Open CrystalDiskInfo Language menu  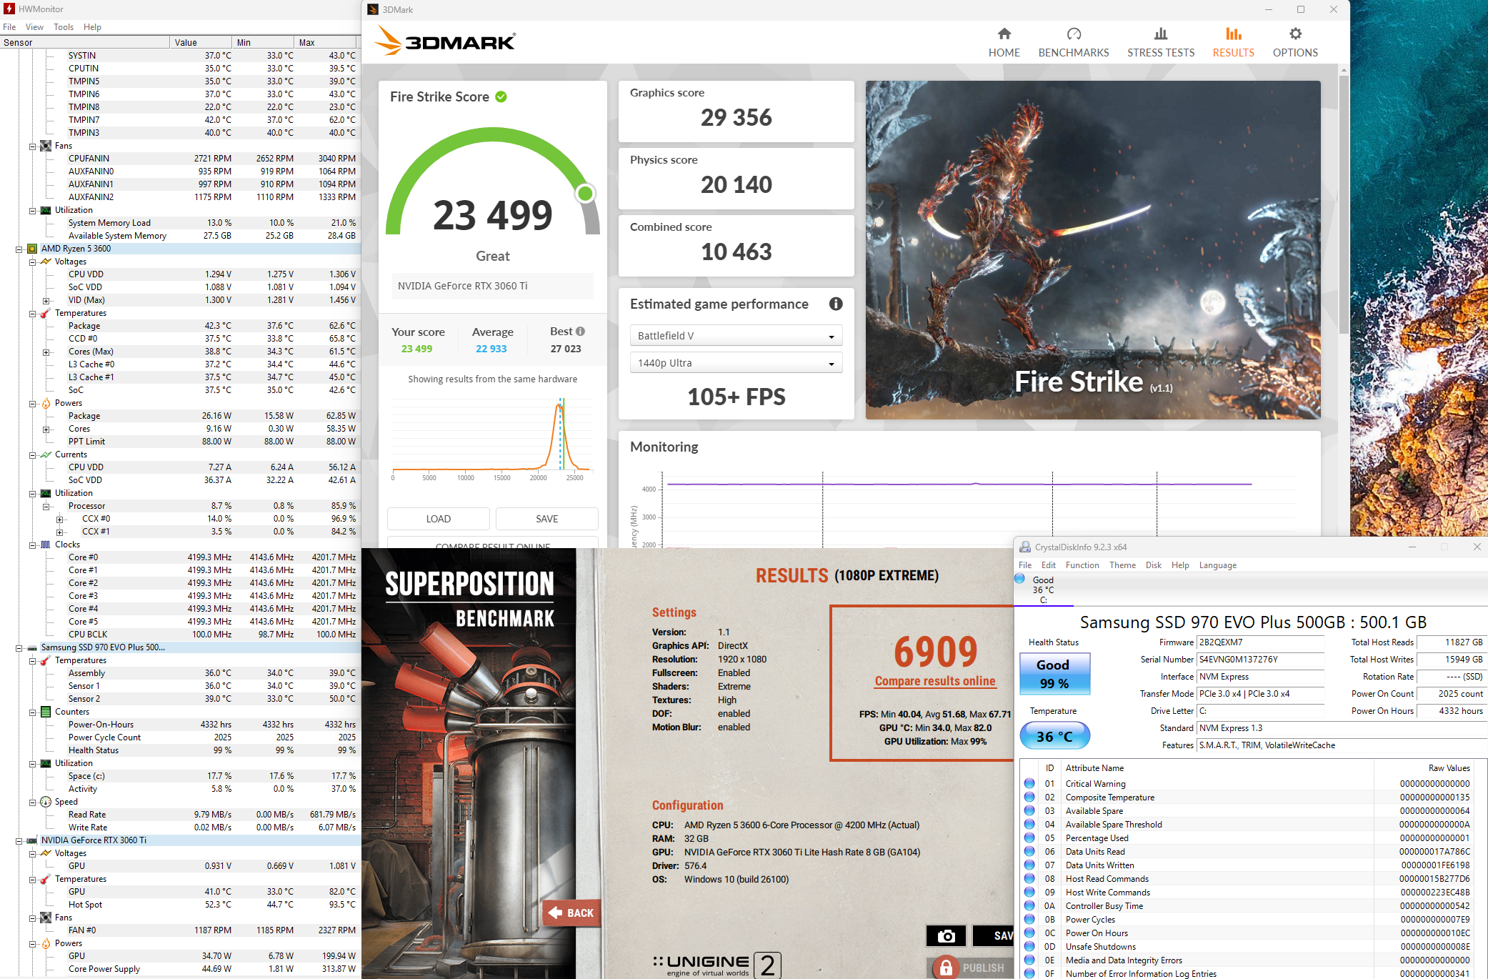click(1217, 565)
